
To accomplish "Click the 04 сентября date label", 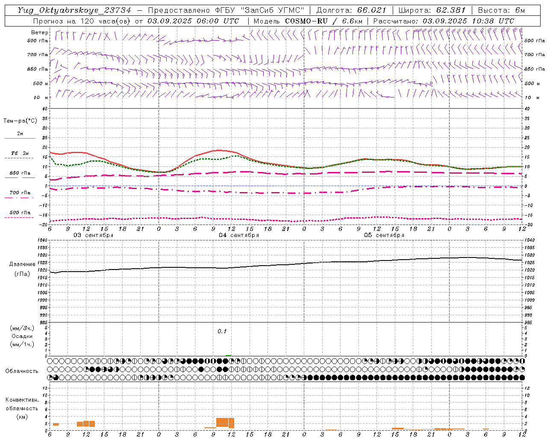I will (x=239, y=235).
